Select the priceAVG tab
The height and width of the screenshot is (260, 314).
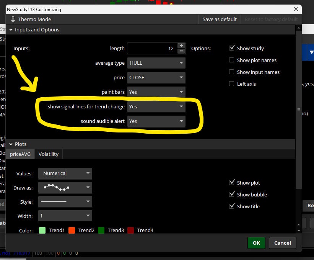tap(20, 154)
